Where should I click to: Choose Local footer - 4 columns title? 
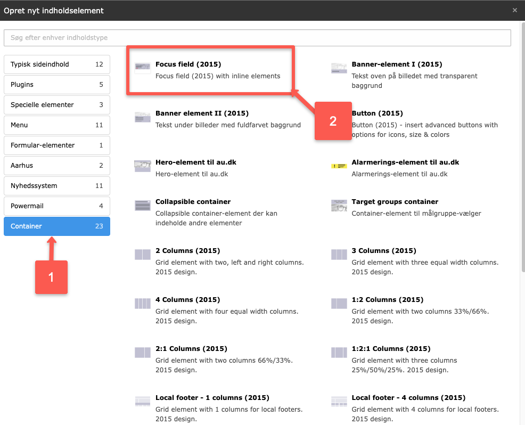tap(408, 398)
